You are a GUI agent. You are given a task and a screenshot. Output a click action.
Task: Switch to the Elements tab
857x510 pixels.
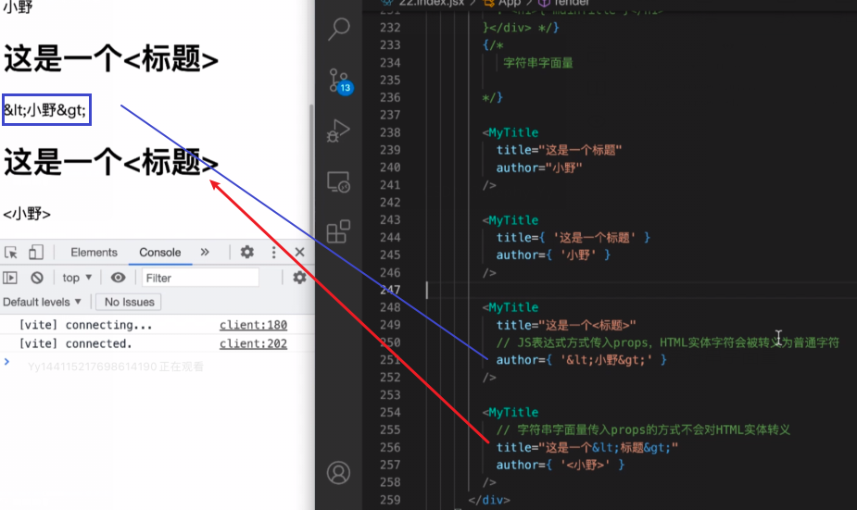[94, 253]
